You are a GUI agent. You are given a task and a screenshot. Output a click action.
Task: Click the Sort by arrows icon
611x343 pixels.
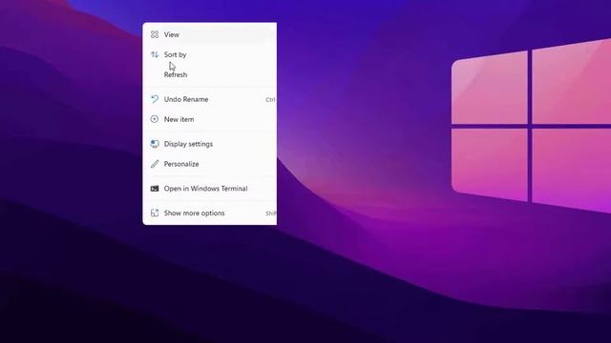tap(155, 55)
